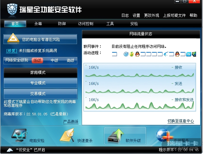Click the 网络流量状态 panel header
This screenshot has width=203, height=154.
tap(141, 34)
